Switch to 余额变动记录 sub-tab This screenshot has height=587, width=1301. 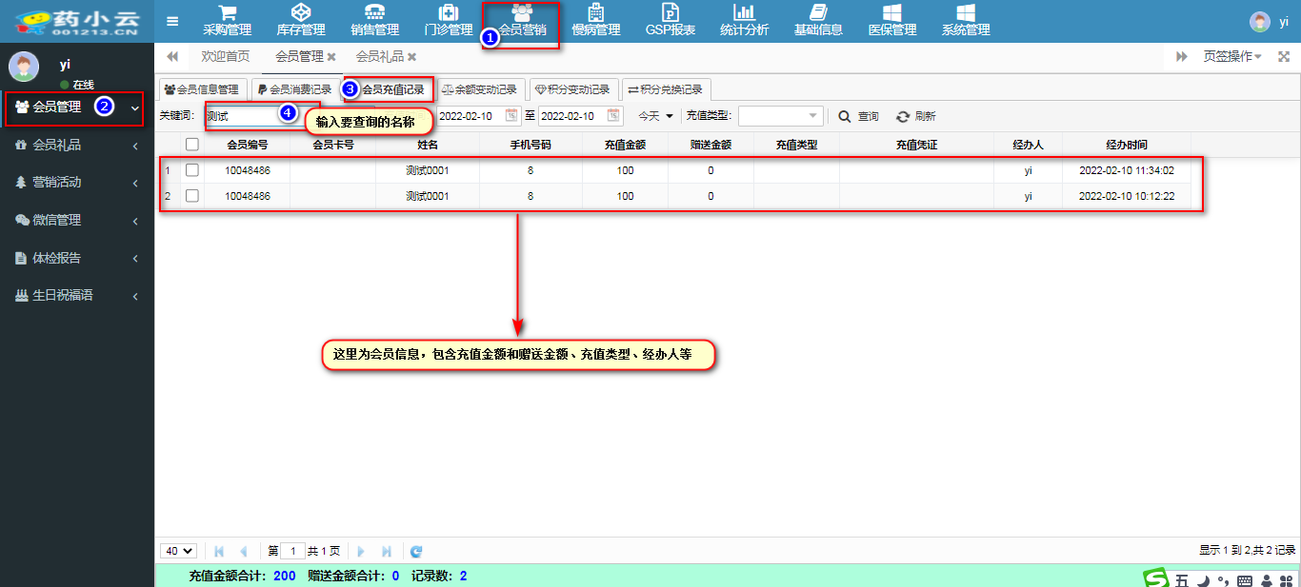480,89
